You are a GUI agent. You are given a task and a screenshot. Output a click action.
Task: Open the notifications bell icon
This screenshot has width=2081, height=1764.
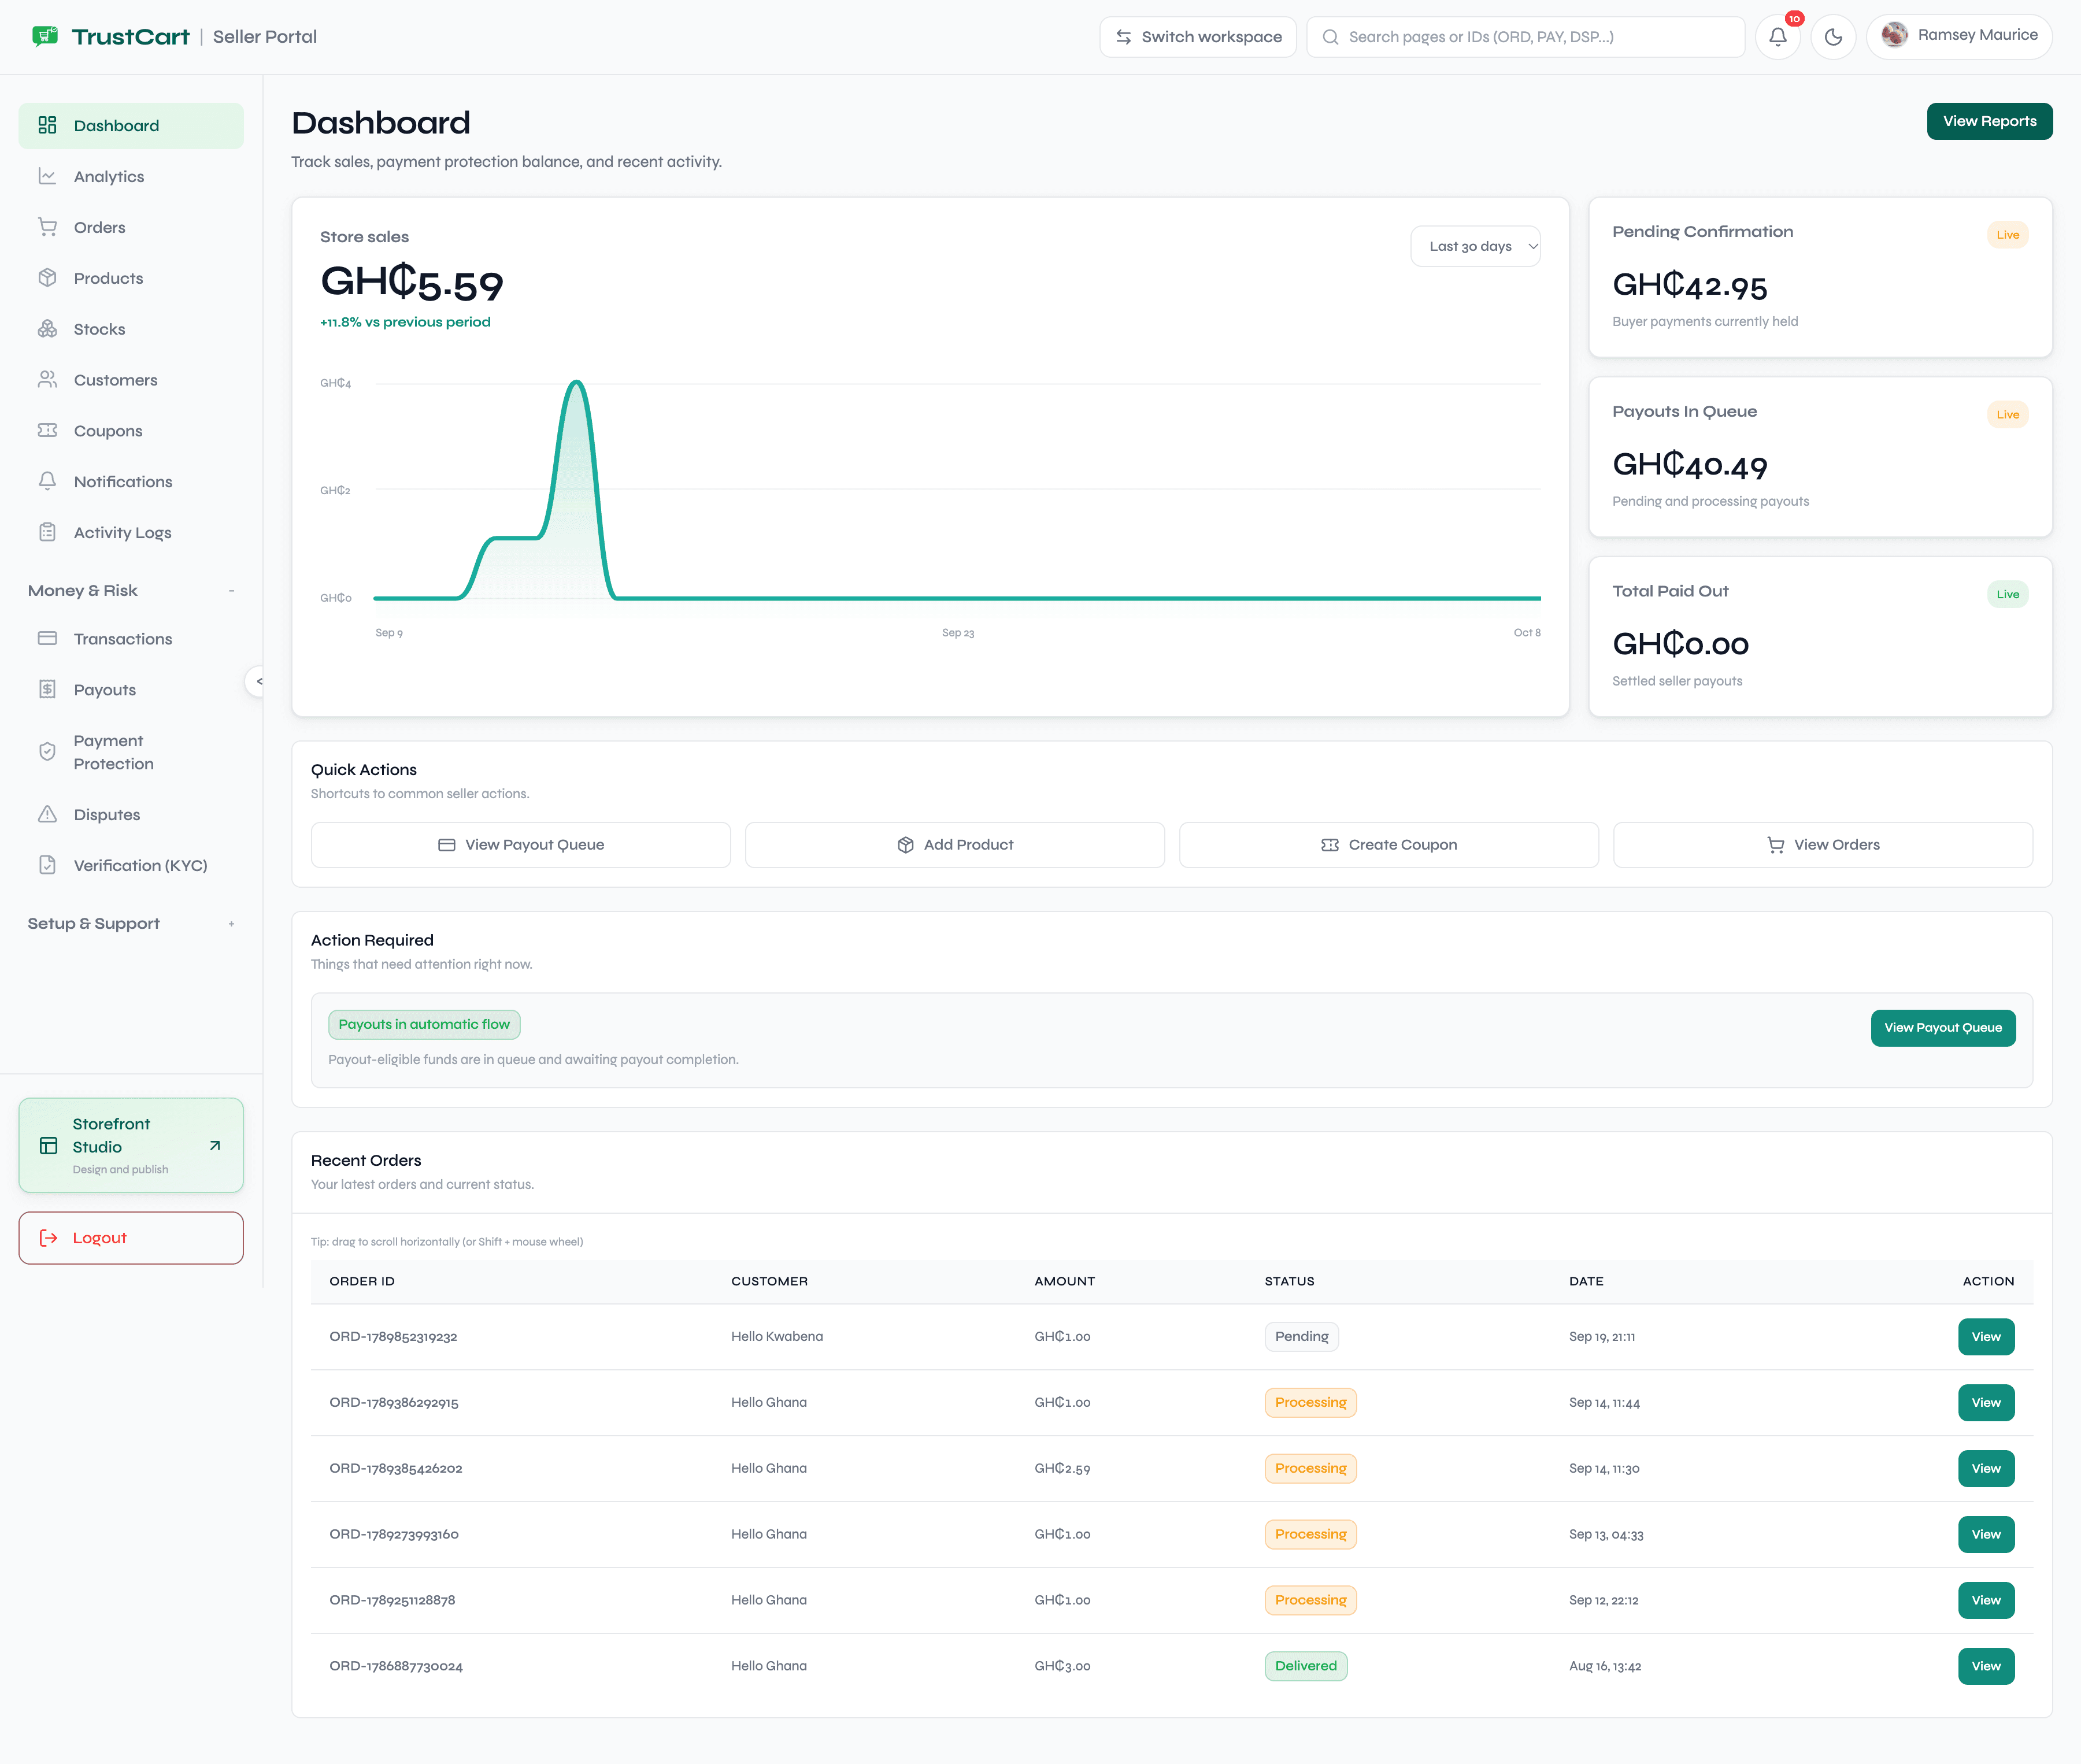tap(1777, 37)
